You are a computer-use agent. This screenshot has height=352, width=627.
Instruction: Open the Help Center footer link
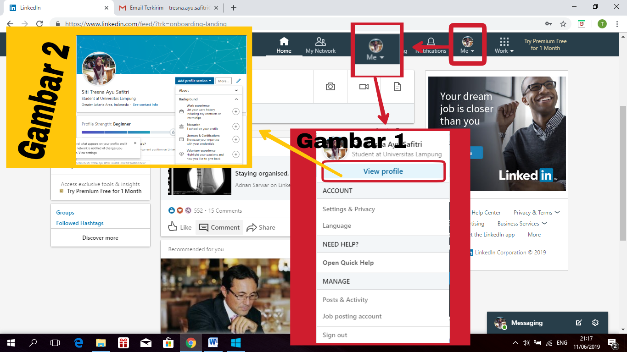[x=486, y=213]
